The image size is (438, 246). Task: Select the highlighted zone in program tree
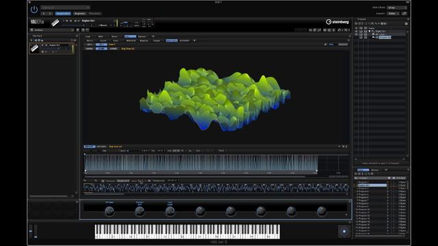(x=385, y=37)
